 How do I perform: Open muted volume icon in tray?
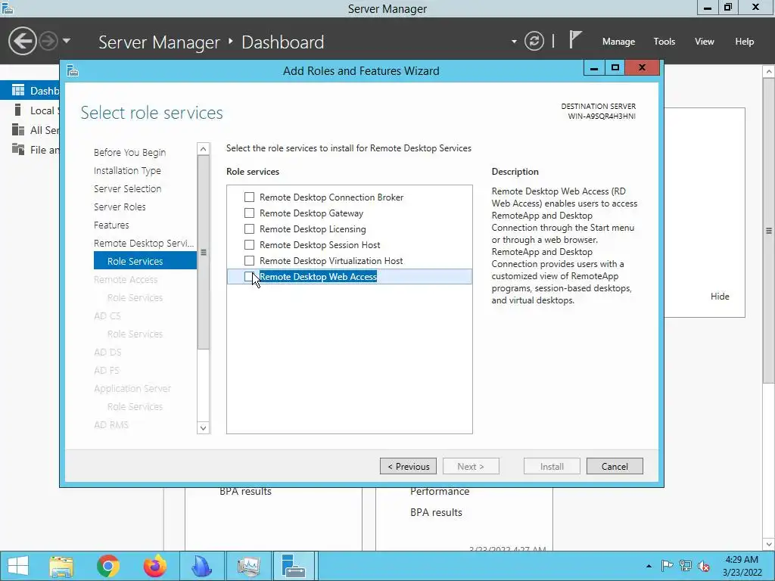coord(704,566)
